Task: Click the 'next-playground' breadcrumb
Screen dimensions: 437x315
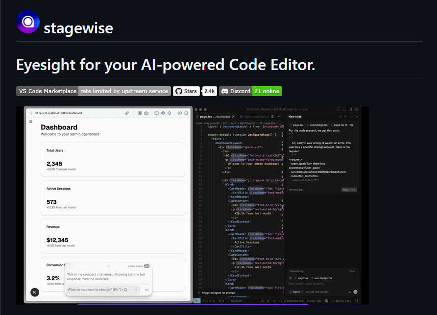Action: (208, 123)
